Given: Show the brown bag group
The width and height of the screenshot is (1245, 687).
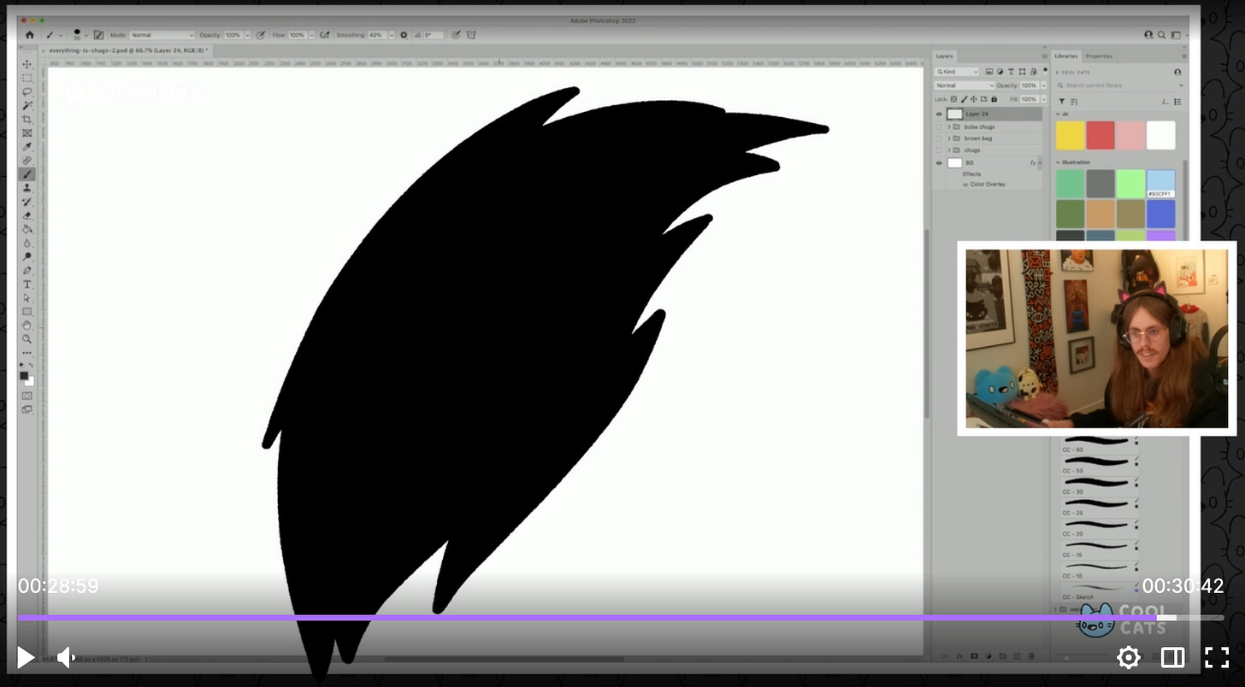Looking at the screenshot, I should coord(939,138).
